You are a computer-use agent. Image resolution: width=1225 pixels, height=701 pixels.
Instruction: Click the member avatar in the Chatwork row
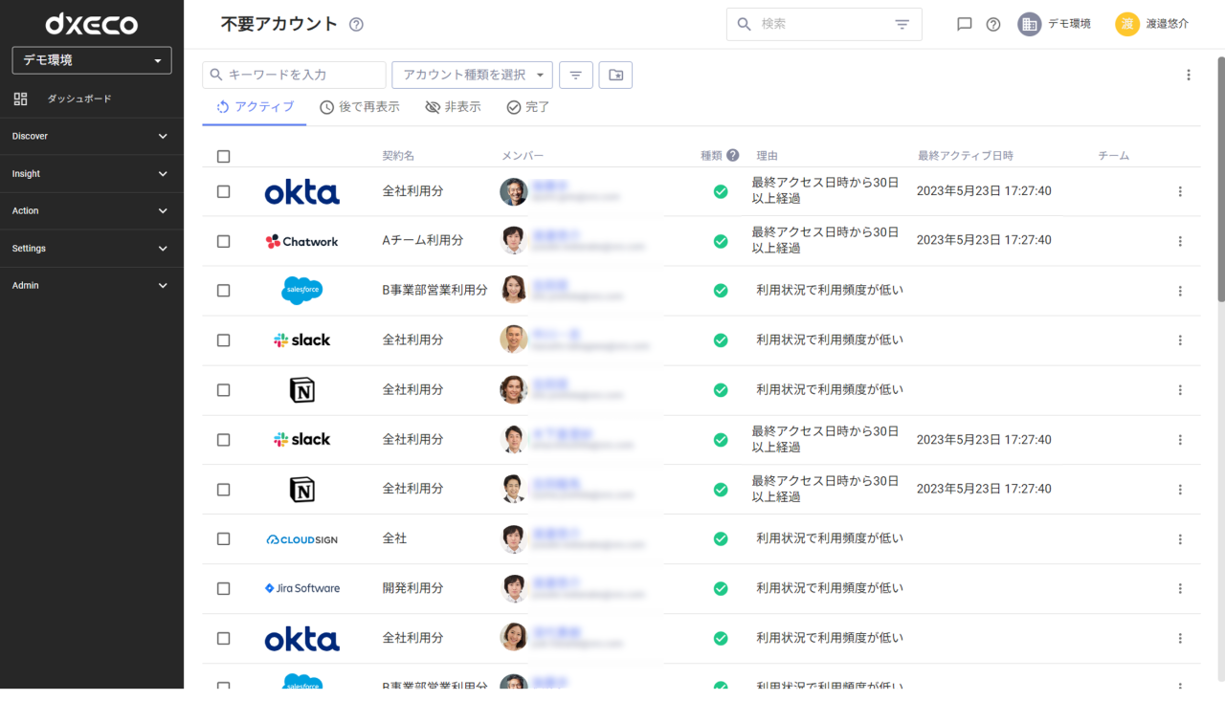click(x=514, y=241)
